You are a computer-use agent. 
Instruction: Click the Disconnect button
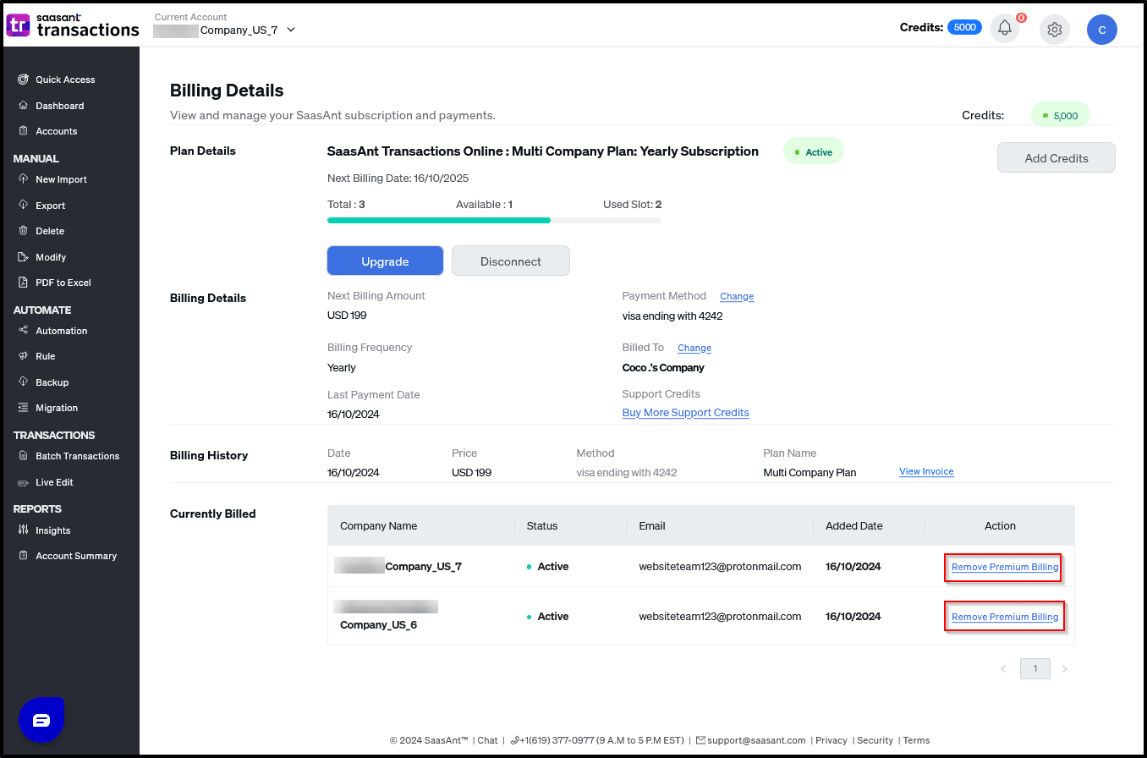511,261
